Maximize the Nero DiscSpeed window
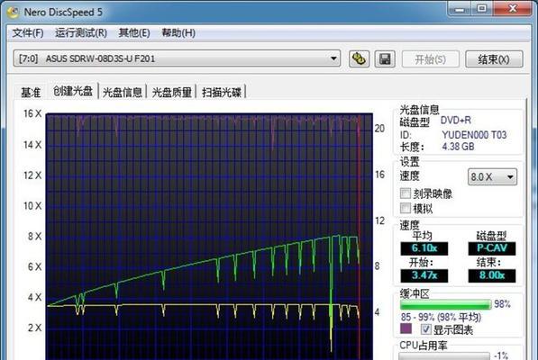 pos(482,9)
